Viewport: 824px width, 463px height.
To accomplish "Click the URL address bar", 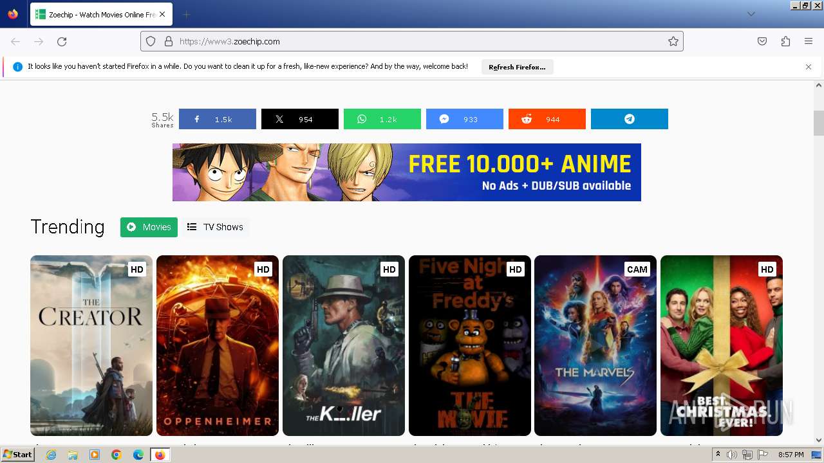I will [x=412, y=41].
